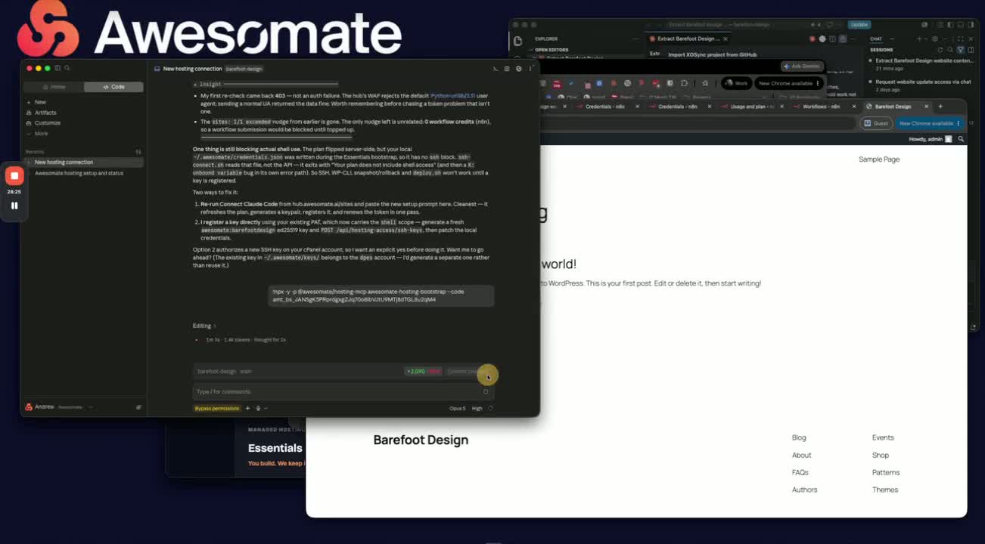View the +2,090 diff changes badge
The image size is (985, 544).
click(424, 372)
